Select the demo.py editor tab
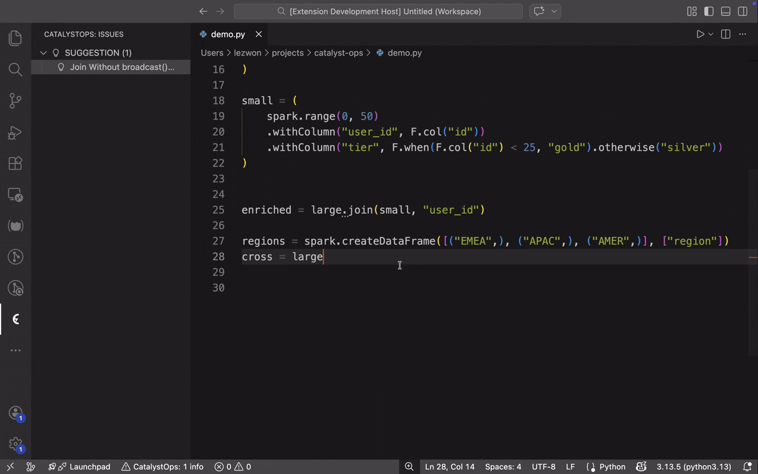Image resolution: width=758 pixels, height=474 pixels. 227,34
